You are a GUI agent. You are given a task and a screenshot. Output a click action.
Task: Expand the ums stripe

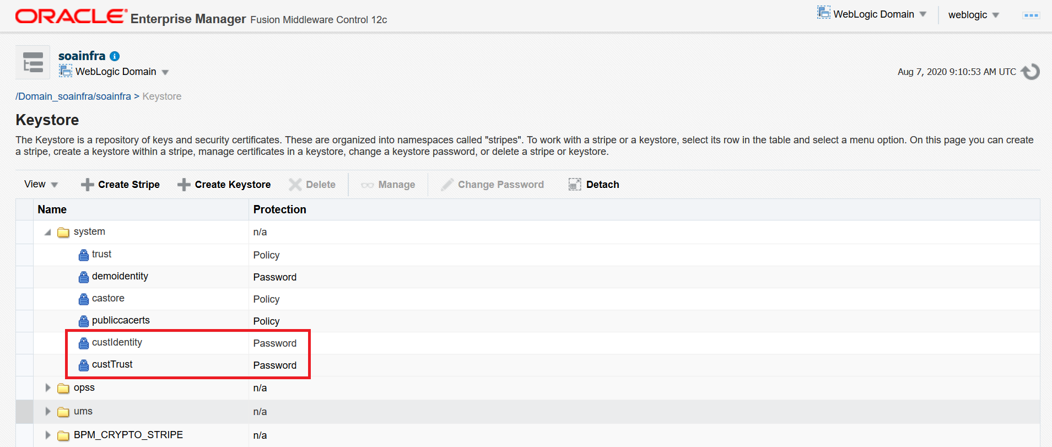(x=48, y=412)
